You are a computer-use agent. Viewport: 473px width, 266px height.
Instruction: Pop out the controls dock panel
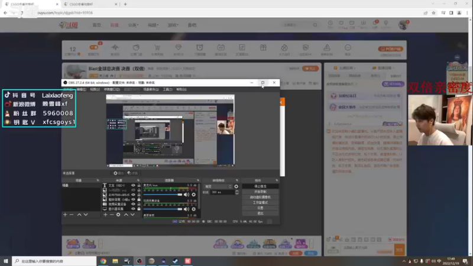(x=277, y=180)
